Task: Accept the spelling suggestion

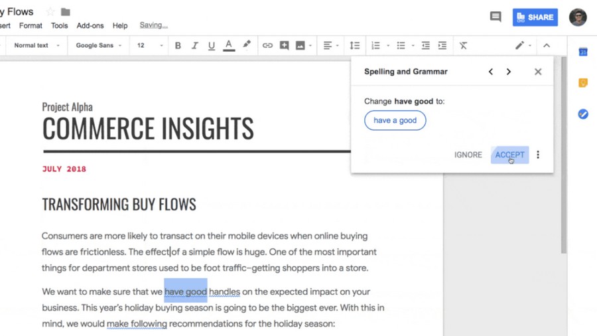Action: point(509,155)
